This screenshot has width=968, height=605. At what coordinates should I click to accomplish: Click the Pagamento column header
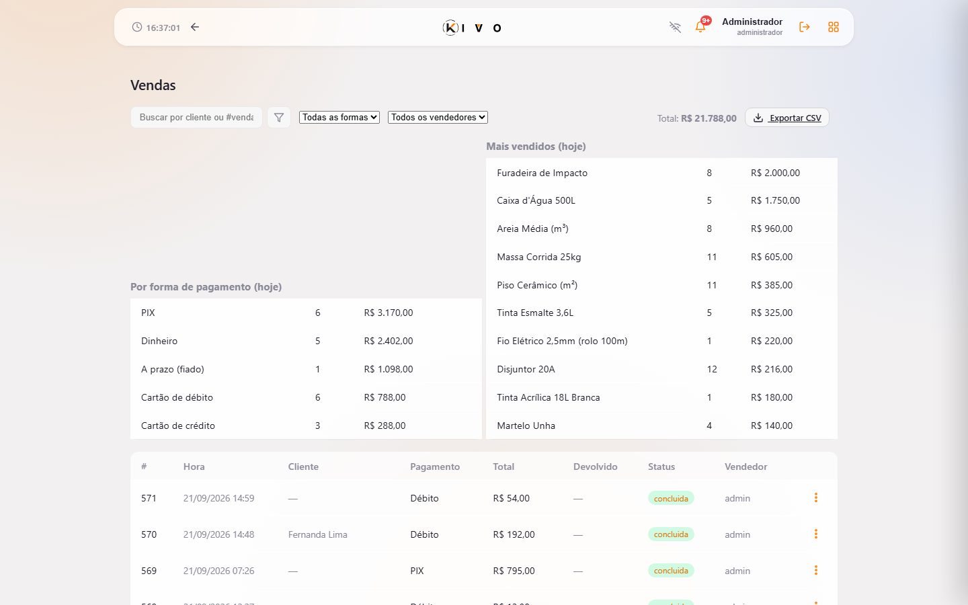pyautogui.click(x=435, y=467)
